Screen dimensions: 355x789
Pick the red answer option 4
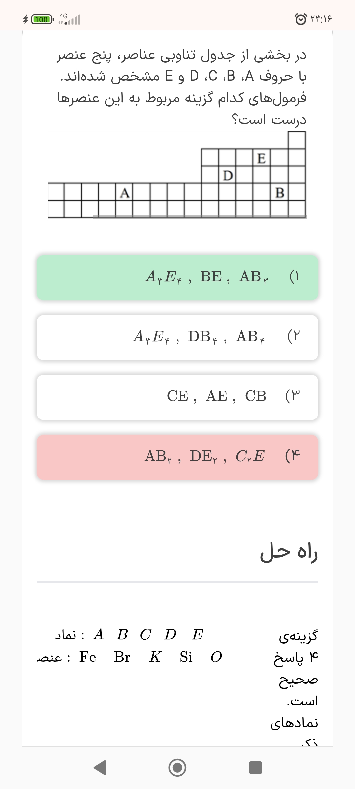tap(177, 457)
